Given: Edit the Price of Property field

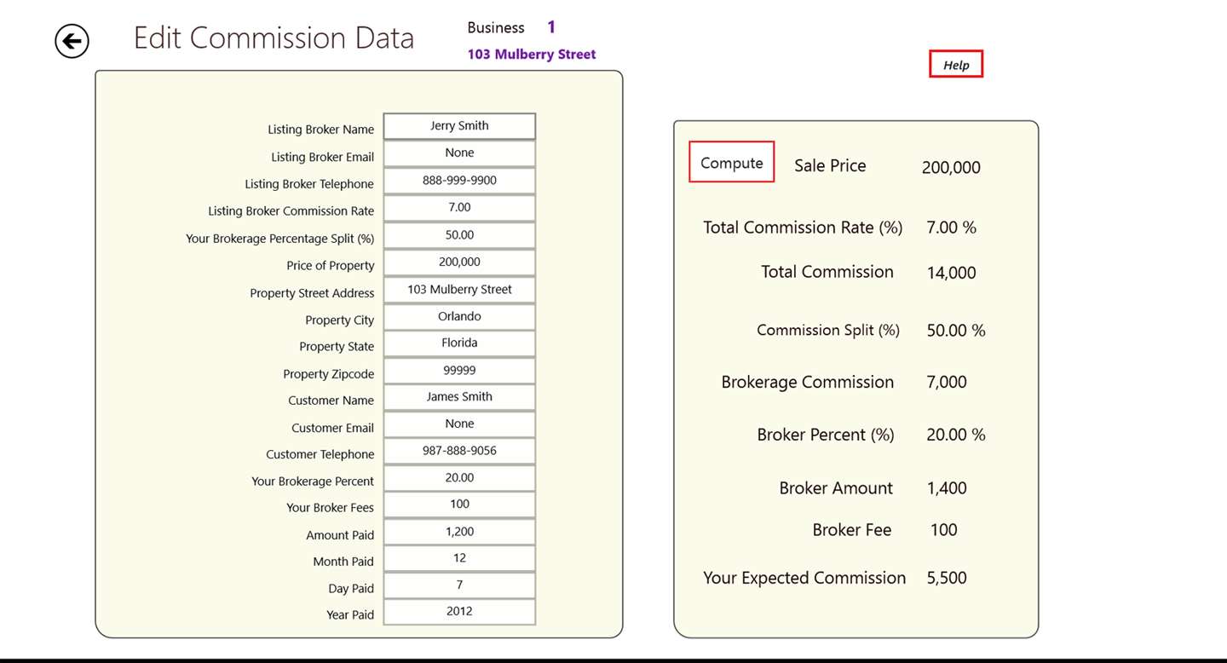Looking at the screenshot, I should tap(459, 262).
